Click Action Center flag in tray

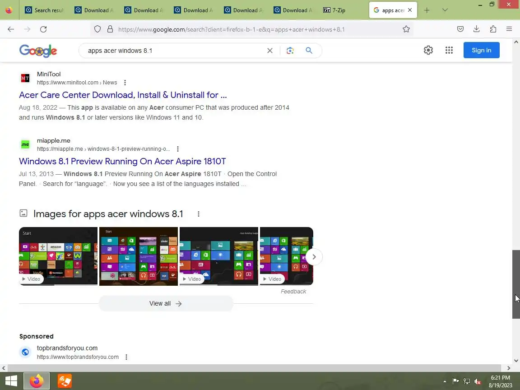pyautogui.click(x=455, y=381)
